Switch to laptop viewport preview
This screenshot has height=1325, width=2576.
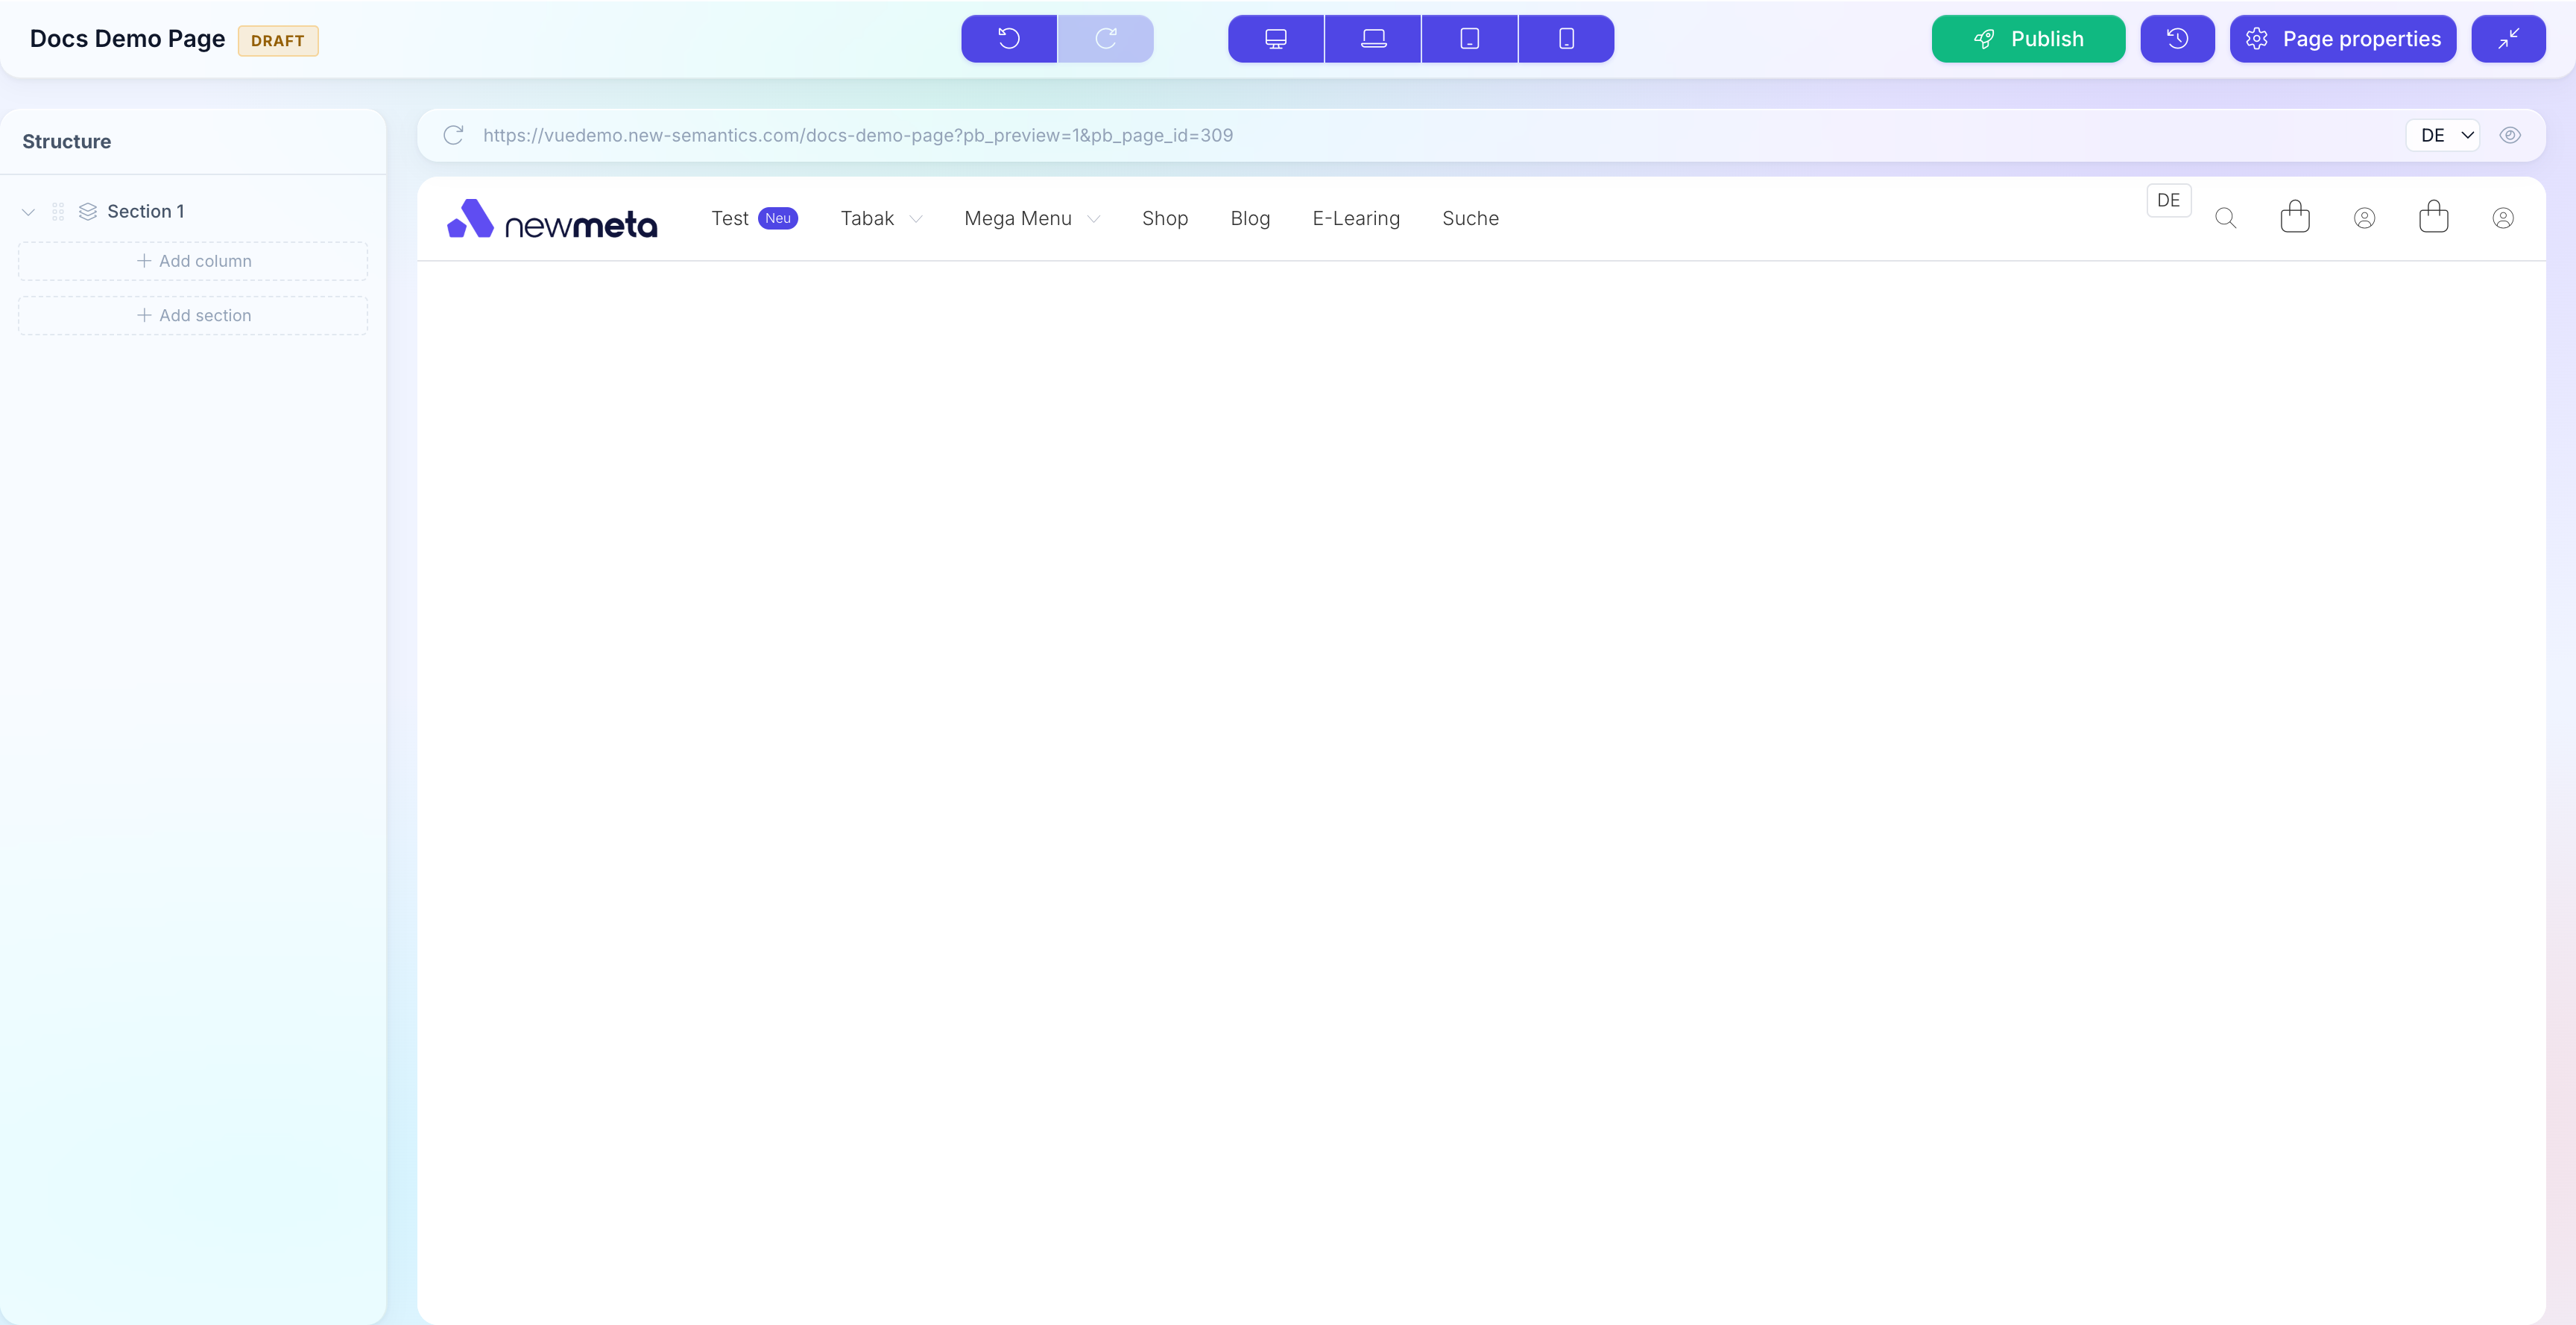(1373, 39)
